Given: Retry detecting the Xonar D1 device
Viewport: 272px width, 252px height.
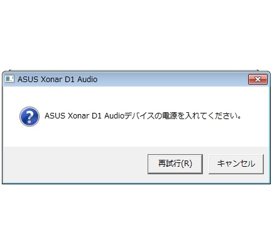Looking at the screenshot, I should pyautogui.click(x=175, y=164).
